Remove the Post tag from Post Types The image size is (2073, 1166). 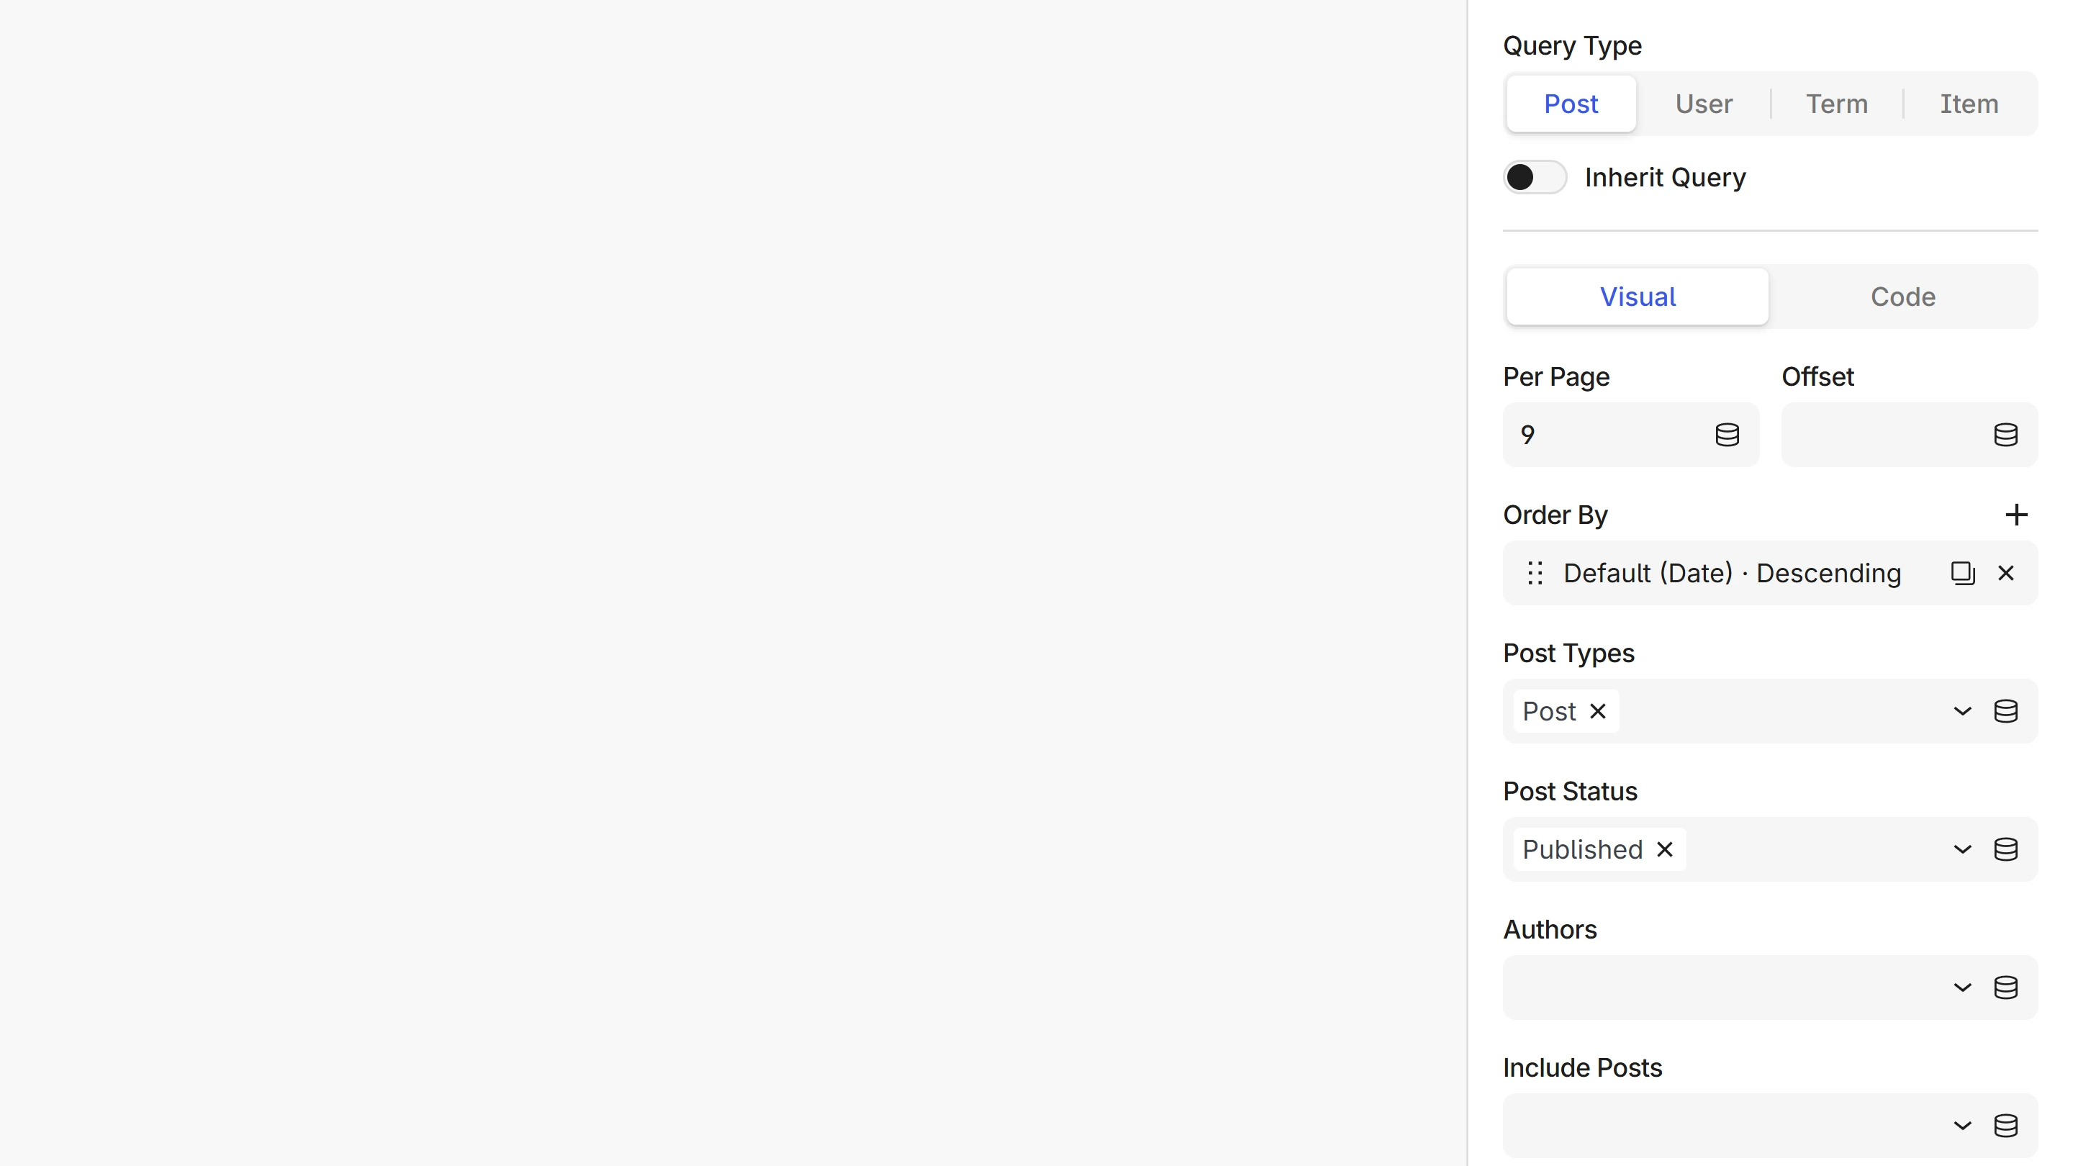[1597, 711]
